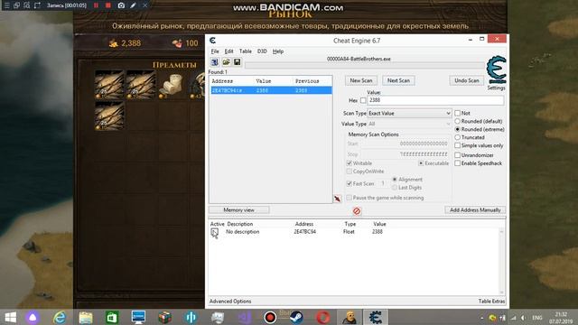578x325 pixels.
Task: Take a Bandicam screenshot with camera icon
Action: pos(121,5)
